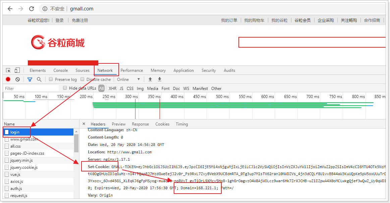Image resolution: width=390 pixels, height=203 pixels.
Task: Filter requests by Other
Action: pyautogui.click(x=216, y=89)
